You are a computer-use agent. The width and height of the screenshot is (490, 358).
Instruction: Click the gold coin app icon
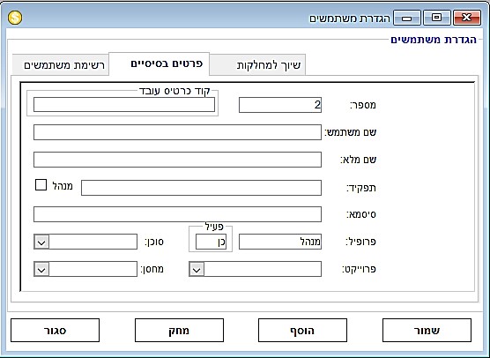pos(15,18)
